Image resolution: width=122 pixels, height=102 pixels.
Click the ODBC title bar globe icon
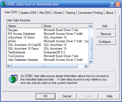[x=3, y=4]
